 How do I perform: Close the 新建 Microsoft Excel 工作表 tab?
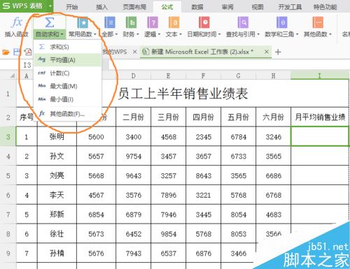point(267,52)
